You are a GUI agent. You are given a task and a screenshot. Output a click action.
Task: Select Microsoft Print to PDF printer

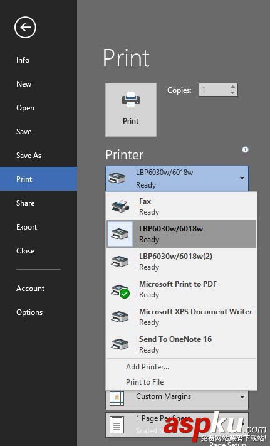coord(182,289)
